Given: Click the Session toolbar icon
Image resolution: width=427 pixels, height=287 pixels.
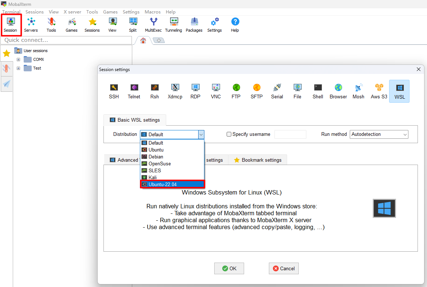Looking at the screenshot, I should pyautogui.click(x=10, y=25).
